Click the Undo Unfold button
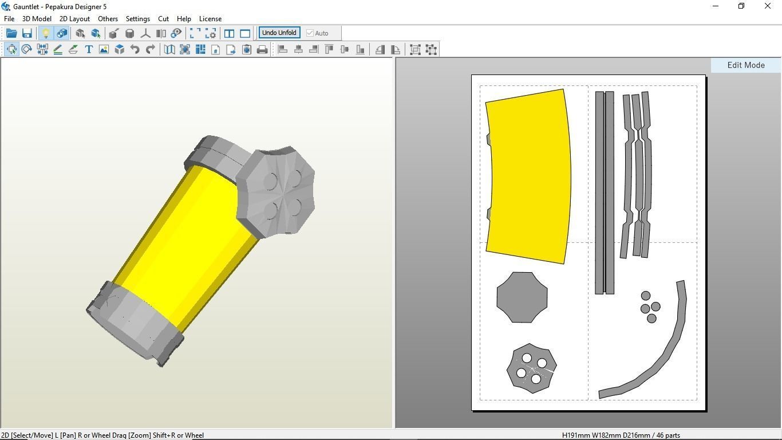The width and height of the screenshot is (782, 440). point(279,33)
